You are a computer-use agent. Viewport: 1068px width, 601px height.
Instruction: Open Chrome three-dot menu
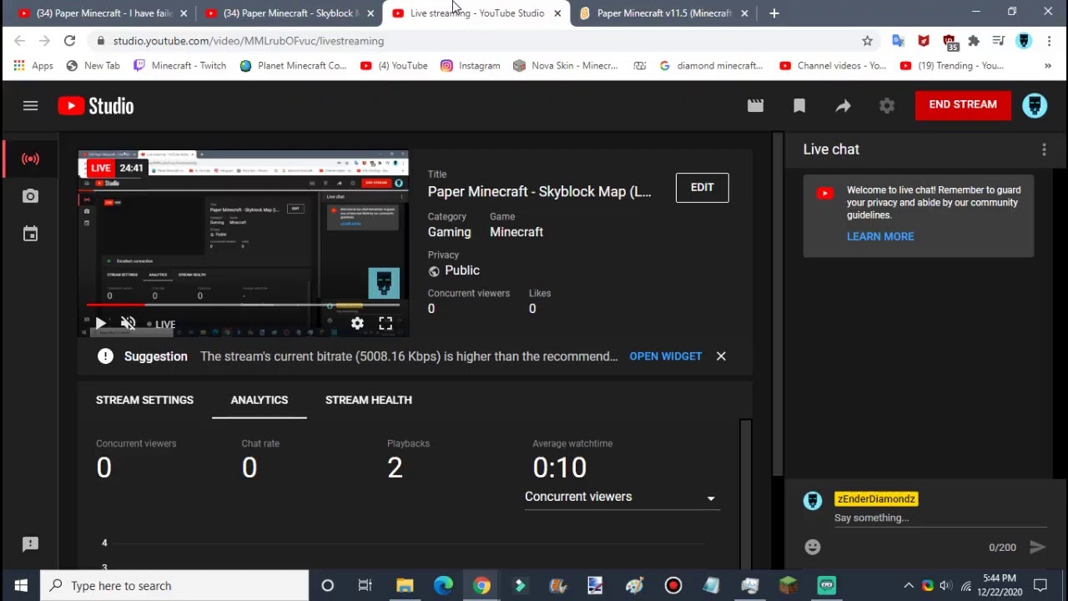click(1049, 41)
